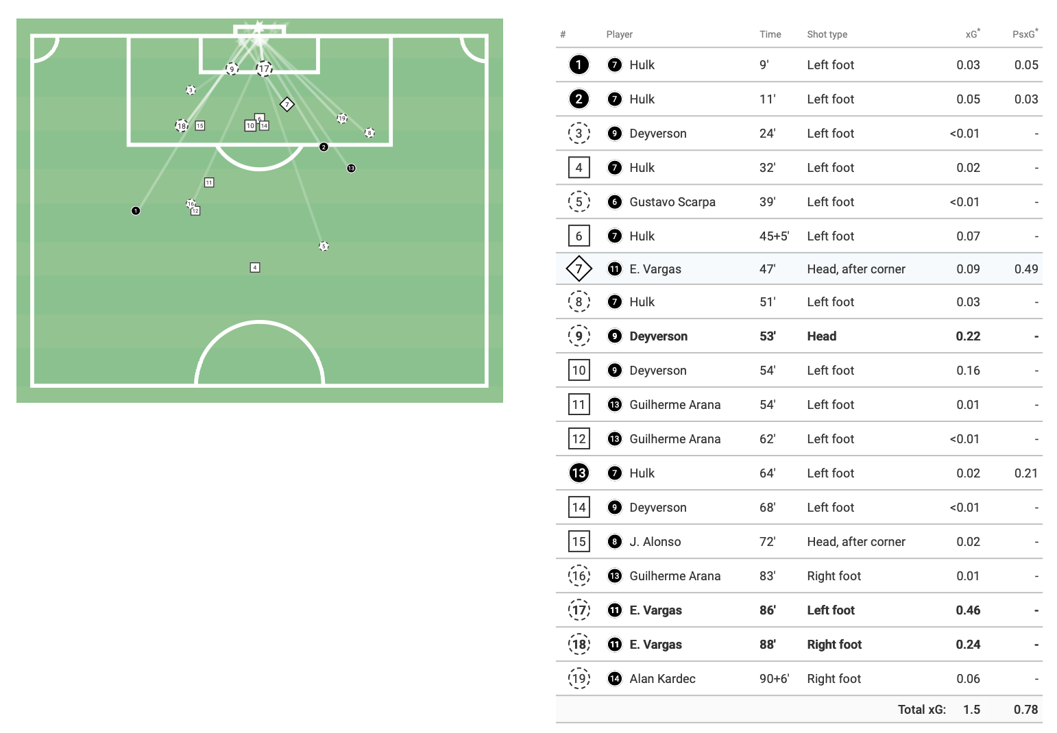Viewport: 1057px width, 733px height.
Task: Open Gustavo Scarpa player name
Action: coord(672,202)
